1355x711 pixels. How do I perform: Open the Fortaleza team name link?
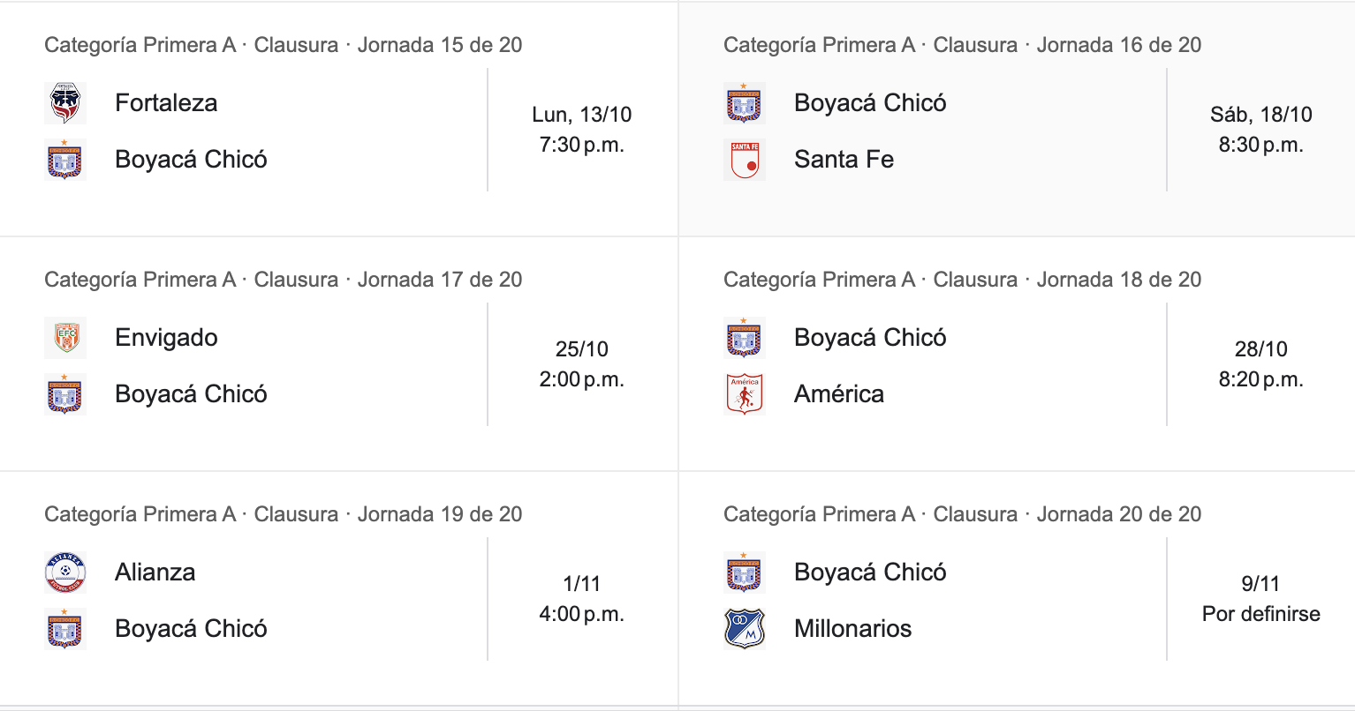click(166, 103)
